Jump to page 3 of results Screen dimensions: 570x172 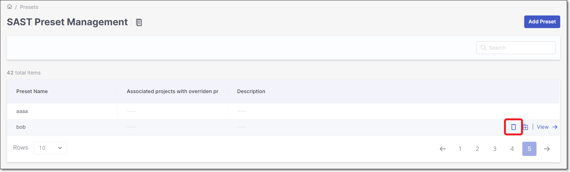[495, 149]
